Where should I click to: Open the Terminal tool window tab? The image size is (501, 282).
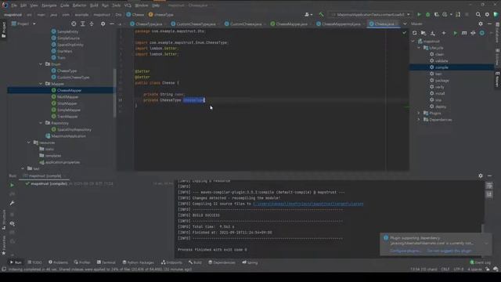point(106,262)
